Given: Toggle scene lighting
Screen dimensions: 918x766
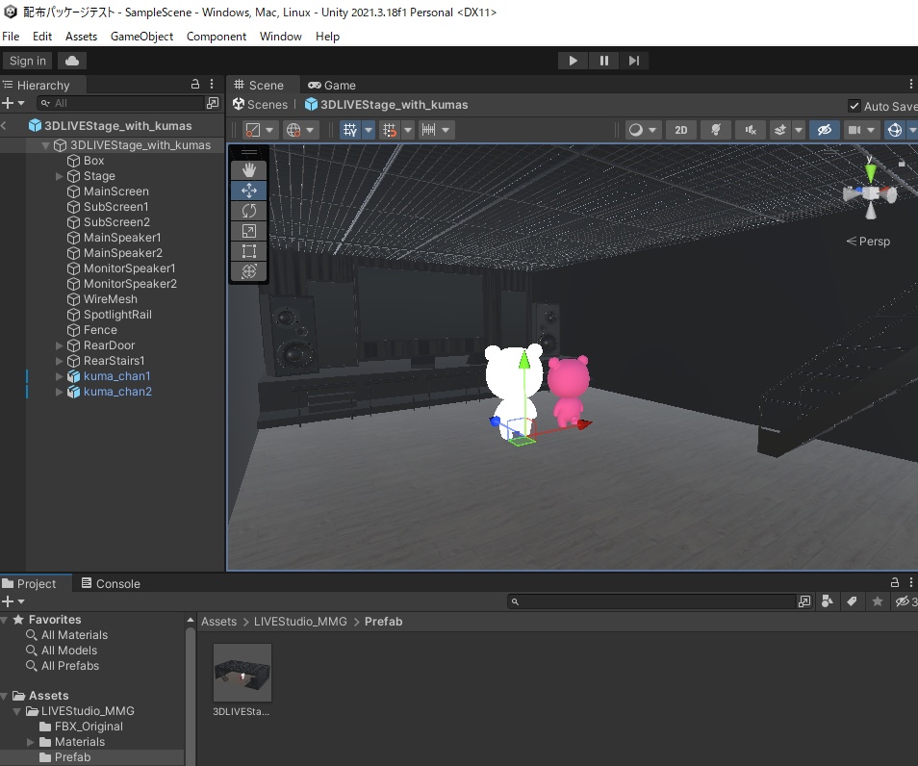Looking at the screenshot, I should 716,130.
